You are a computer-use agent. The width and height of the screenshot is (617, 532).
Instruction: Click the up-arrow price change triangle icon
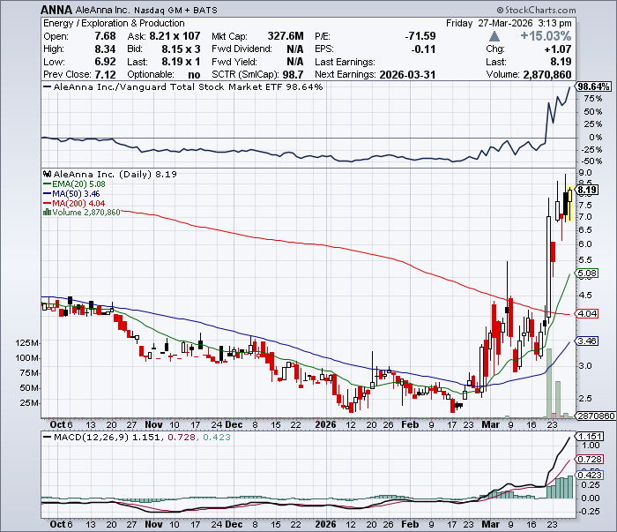click(494, 37)
